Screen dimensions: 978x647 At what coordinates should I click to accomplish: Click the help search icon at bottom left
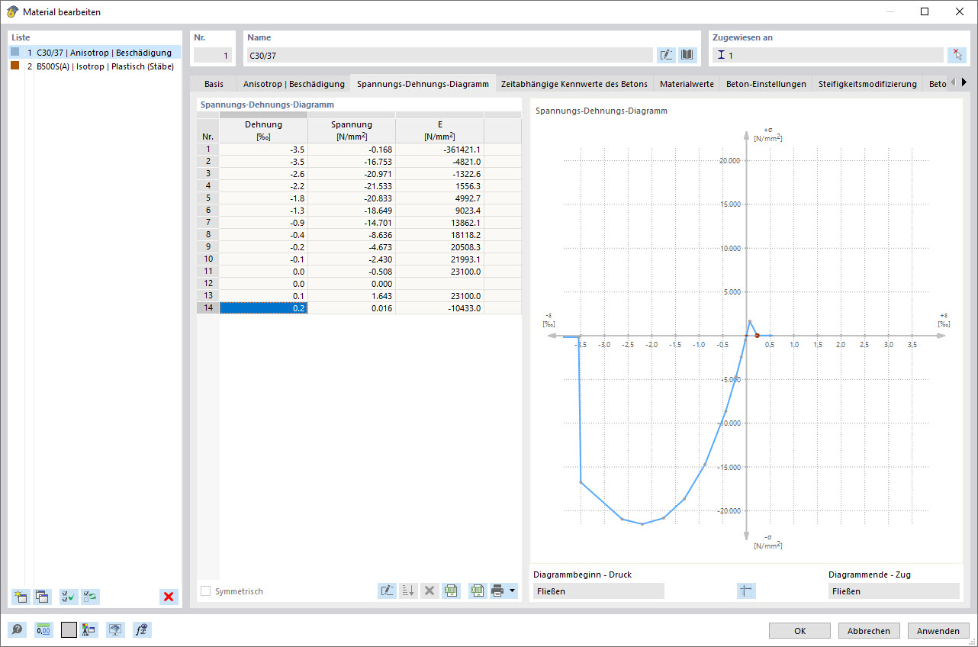click(16, 629)
